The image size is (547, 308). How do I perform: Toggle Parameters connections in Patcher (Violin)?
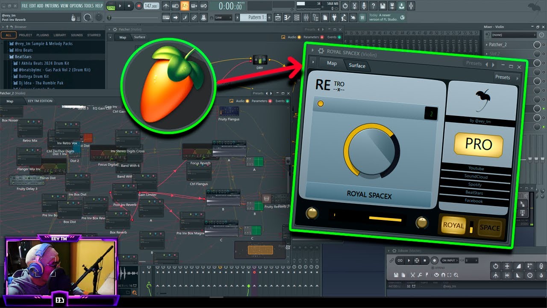[322, 37]
